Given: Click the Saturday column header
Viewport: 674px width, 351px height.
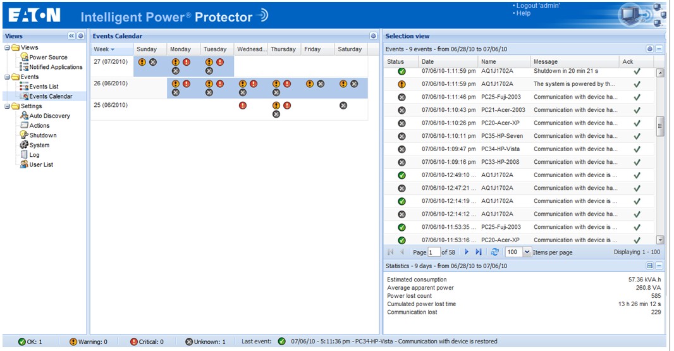Looking at the screenshot, I should click(x=350, y=49).
